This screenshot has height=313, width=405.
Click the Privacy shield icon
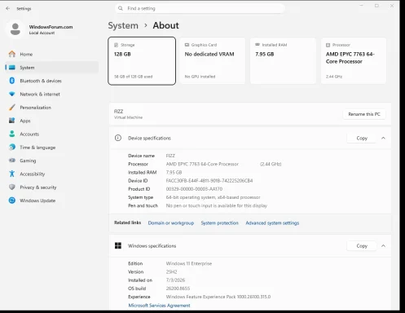12,187
